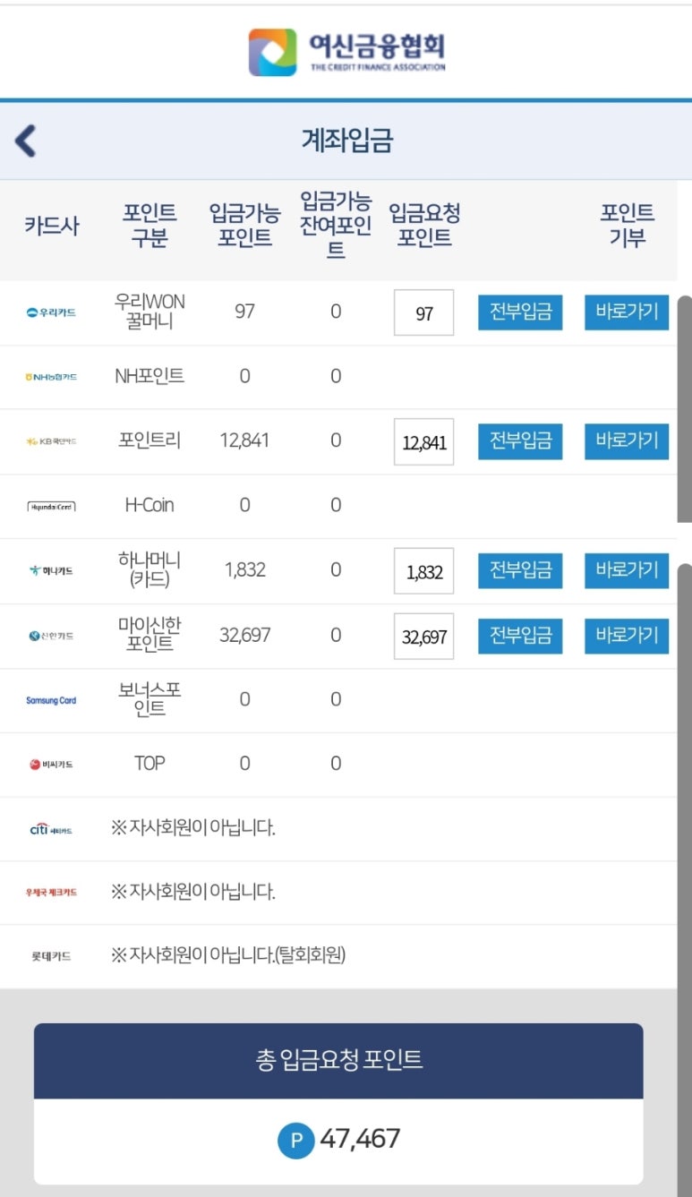Click the total value 47,467

click(360, 1139)
